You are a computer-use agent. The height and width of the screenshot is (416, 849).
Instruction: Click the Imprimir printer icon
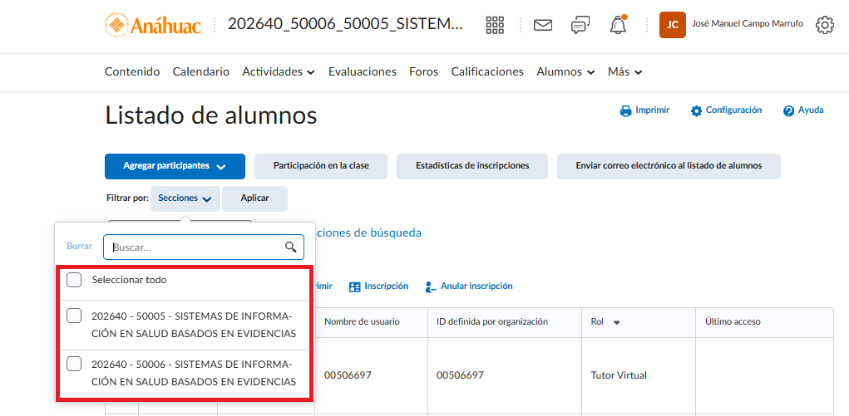(x=626, y=110)
